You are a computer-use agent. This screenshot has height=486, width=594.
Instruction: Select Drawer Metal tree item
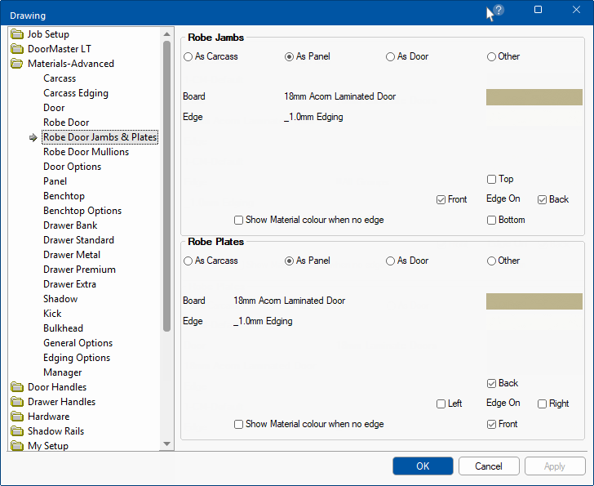pos(72,255)
